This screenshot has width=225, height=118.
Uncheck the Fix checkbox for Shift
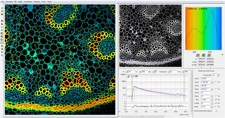click(x=216, y=100)
